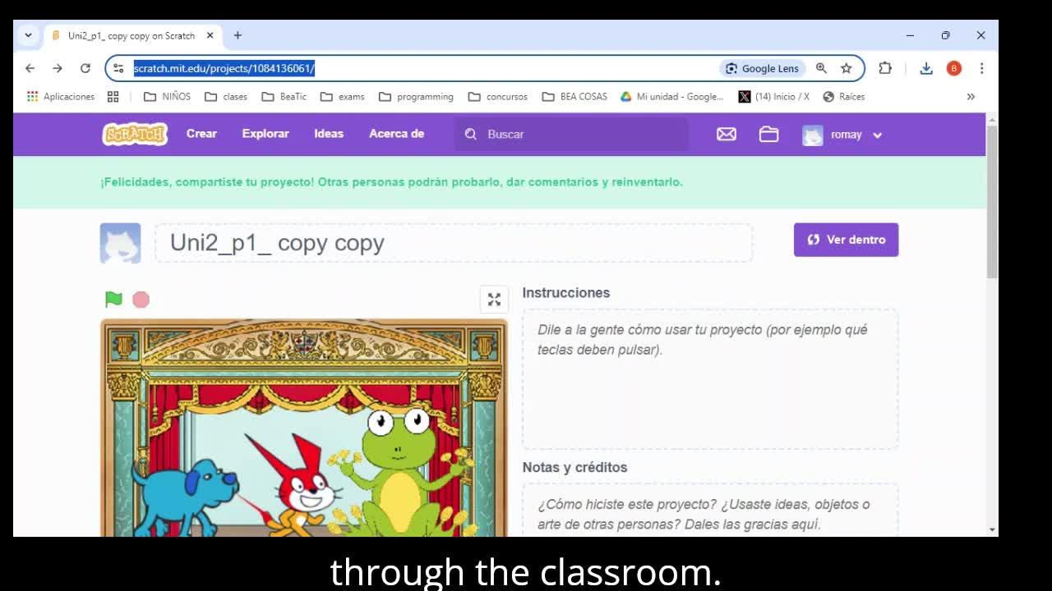The image size is (1052, 591).
Task: Click the page vertical scrollbar thumb
Action: tap(992, 201)
